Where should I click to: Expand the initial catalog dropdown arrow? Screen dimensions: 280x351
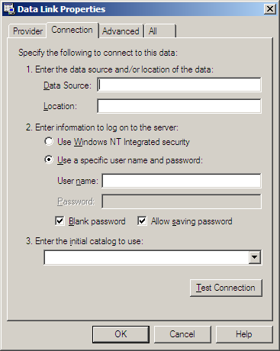(x=255, y=258)
